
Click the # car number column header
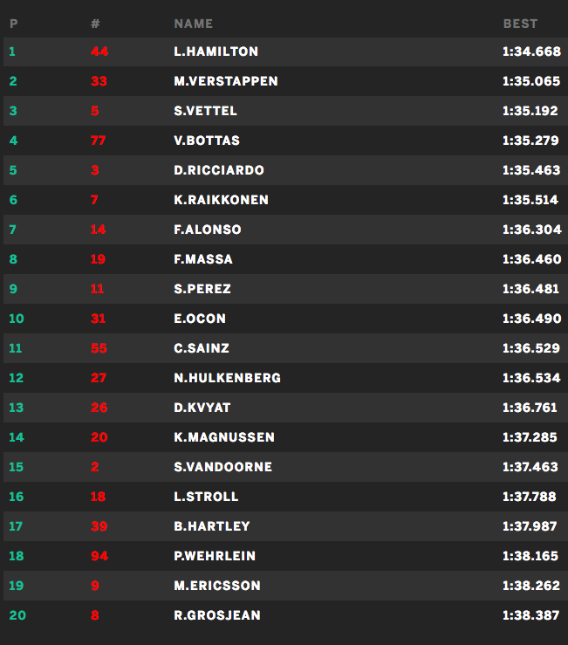[95, 24]
